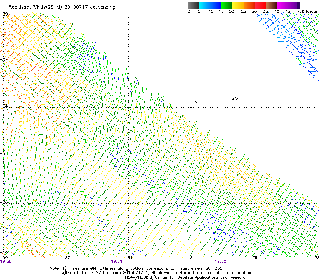Click the magenta-purple 40-50 knots legend swatch

point(288,5)
